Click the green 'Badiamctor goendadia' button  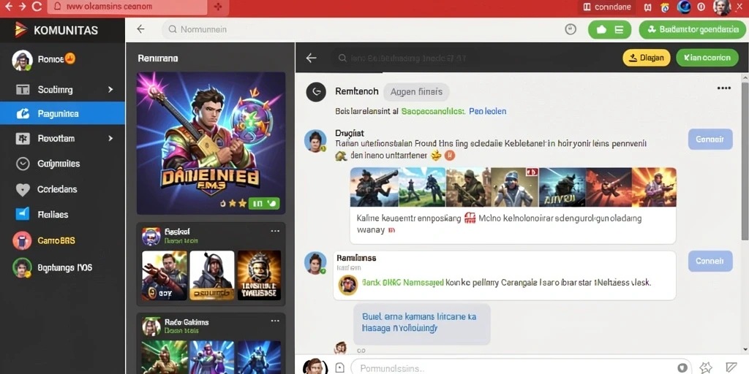click(x=692, y=29)
